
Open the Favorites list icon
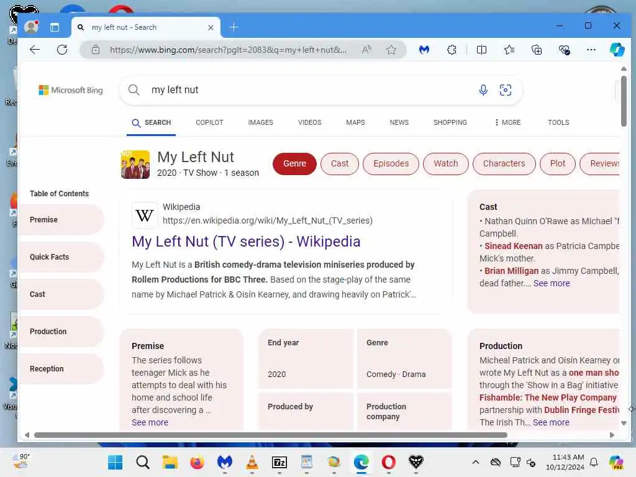coord(509,50)
